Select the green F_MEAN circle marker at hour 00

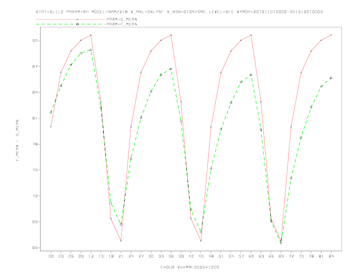pos(51,113)
